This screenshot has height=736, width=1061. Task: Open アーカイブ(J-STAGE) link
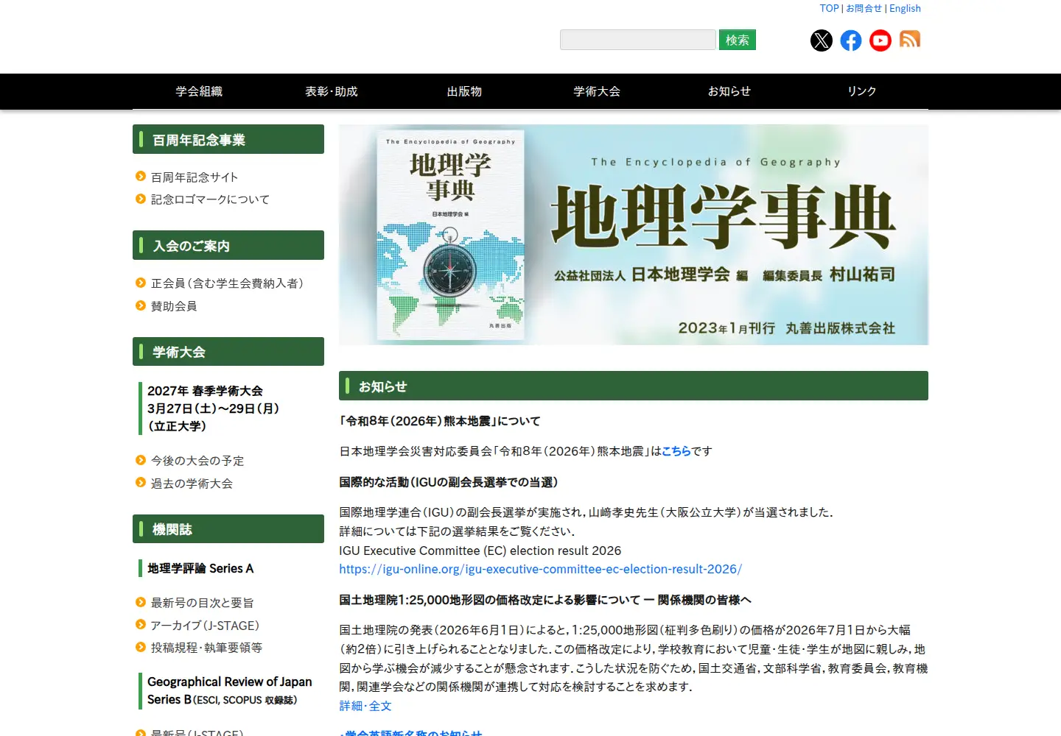tap(205, 626)
